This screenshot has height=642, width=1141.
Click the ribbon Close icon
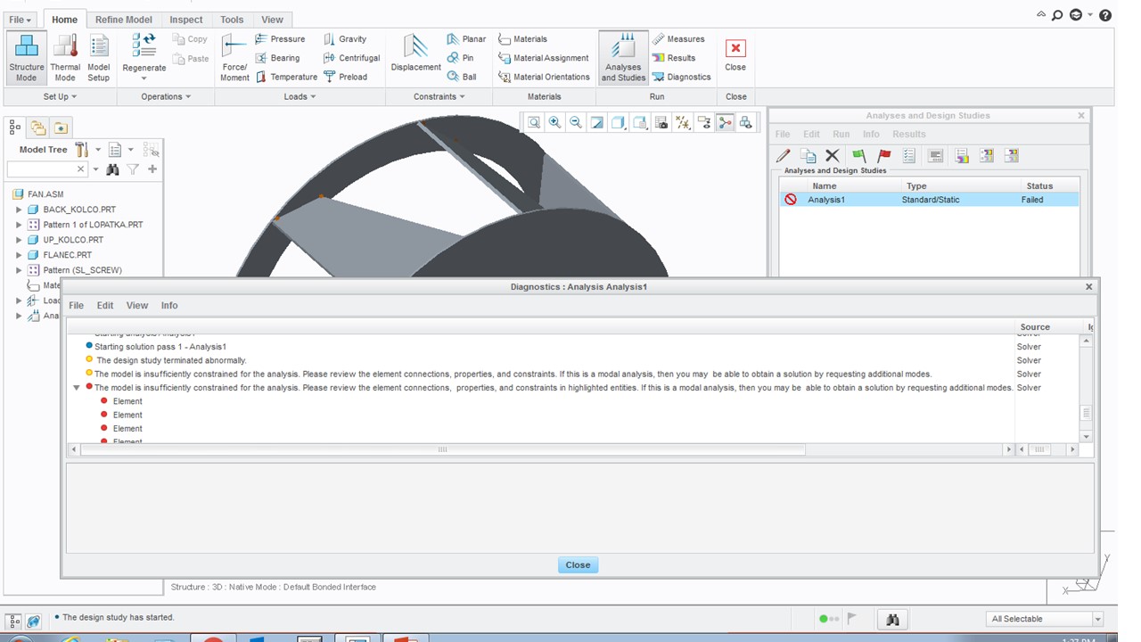(x=735, y=48)
